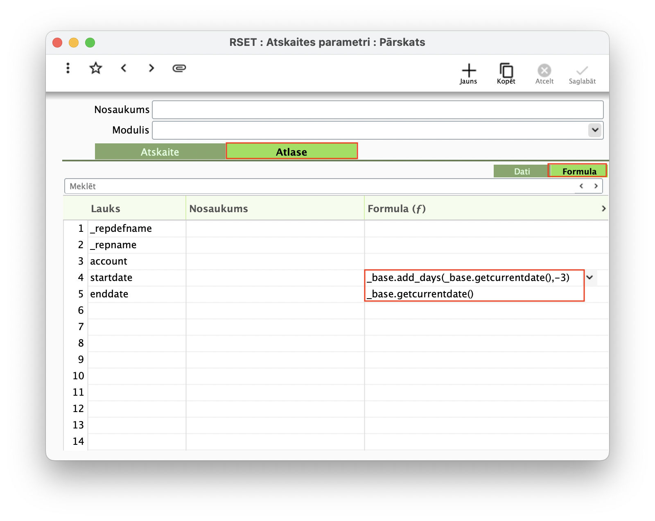Click the Nosaukums text field
The height and width of the screenshot is (521, 655).
pyautogui.click(x=378, y=110)
